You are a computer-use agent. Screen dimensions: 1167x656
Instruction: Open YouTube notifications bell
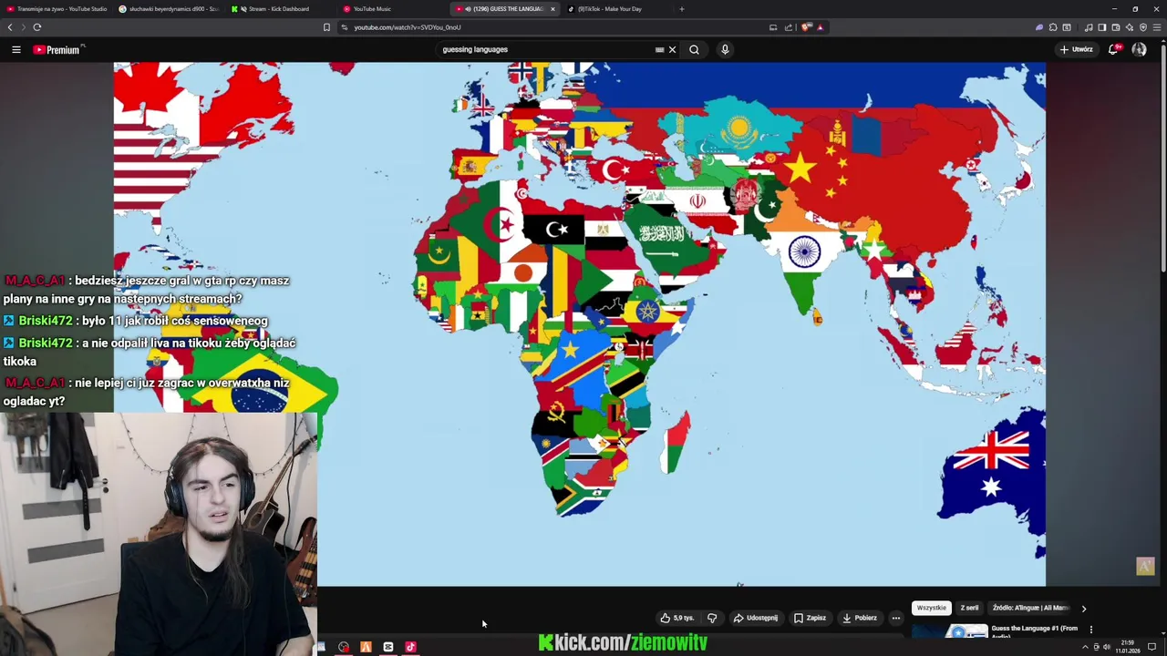coord(1113,49)
